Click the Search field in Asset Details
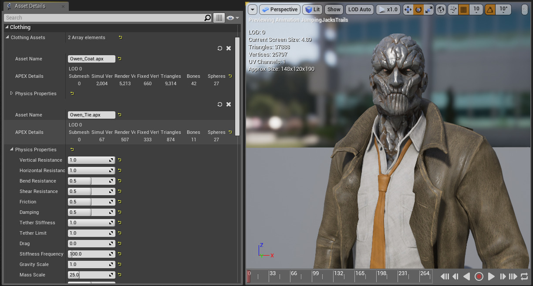Screen dimensions: 533x286 104,18
